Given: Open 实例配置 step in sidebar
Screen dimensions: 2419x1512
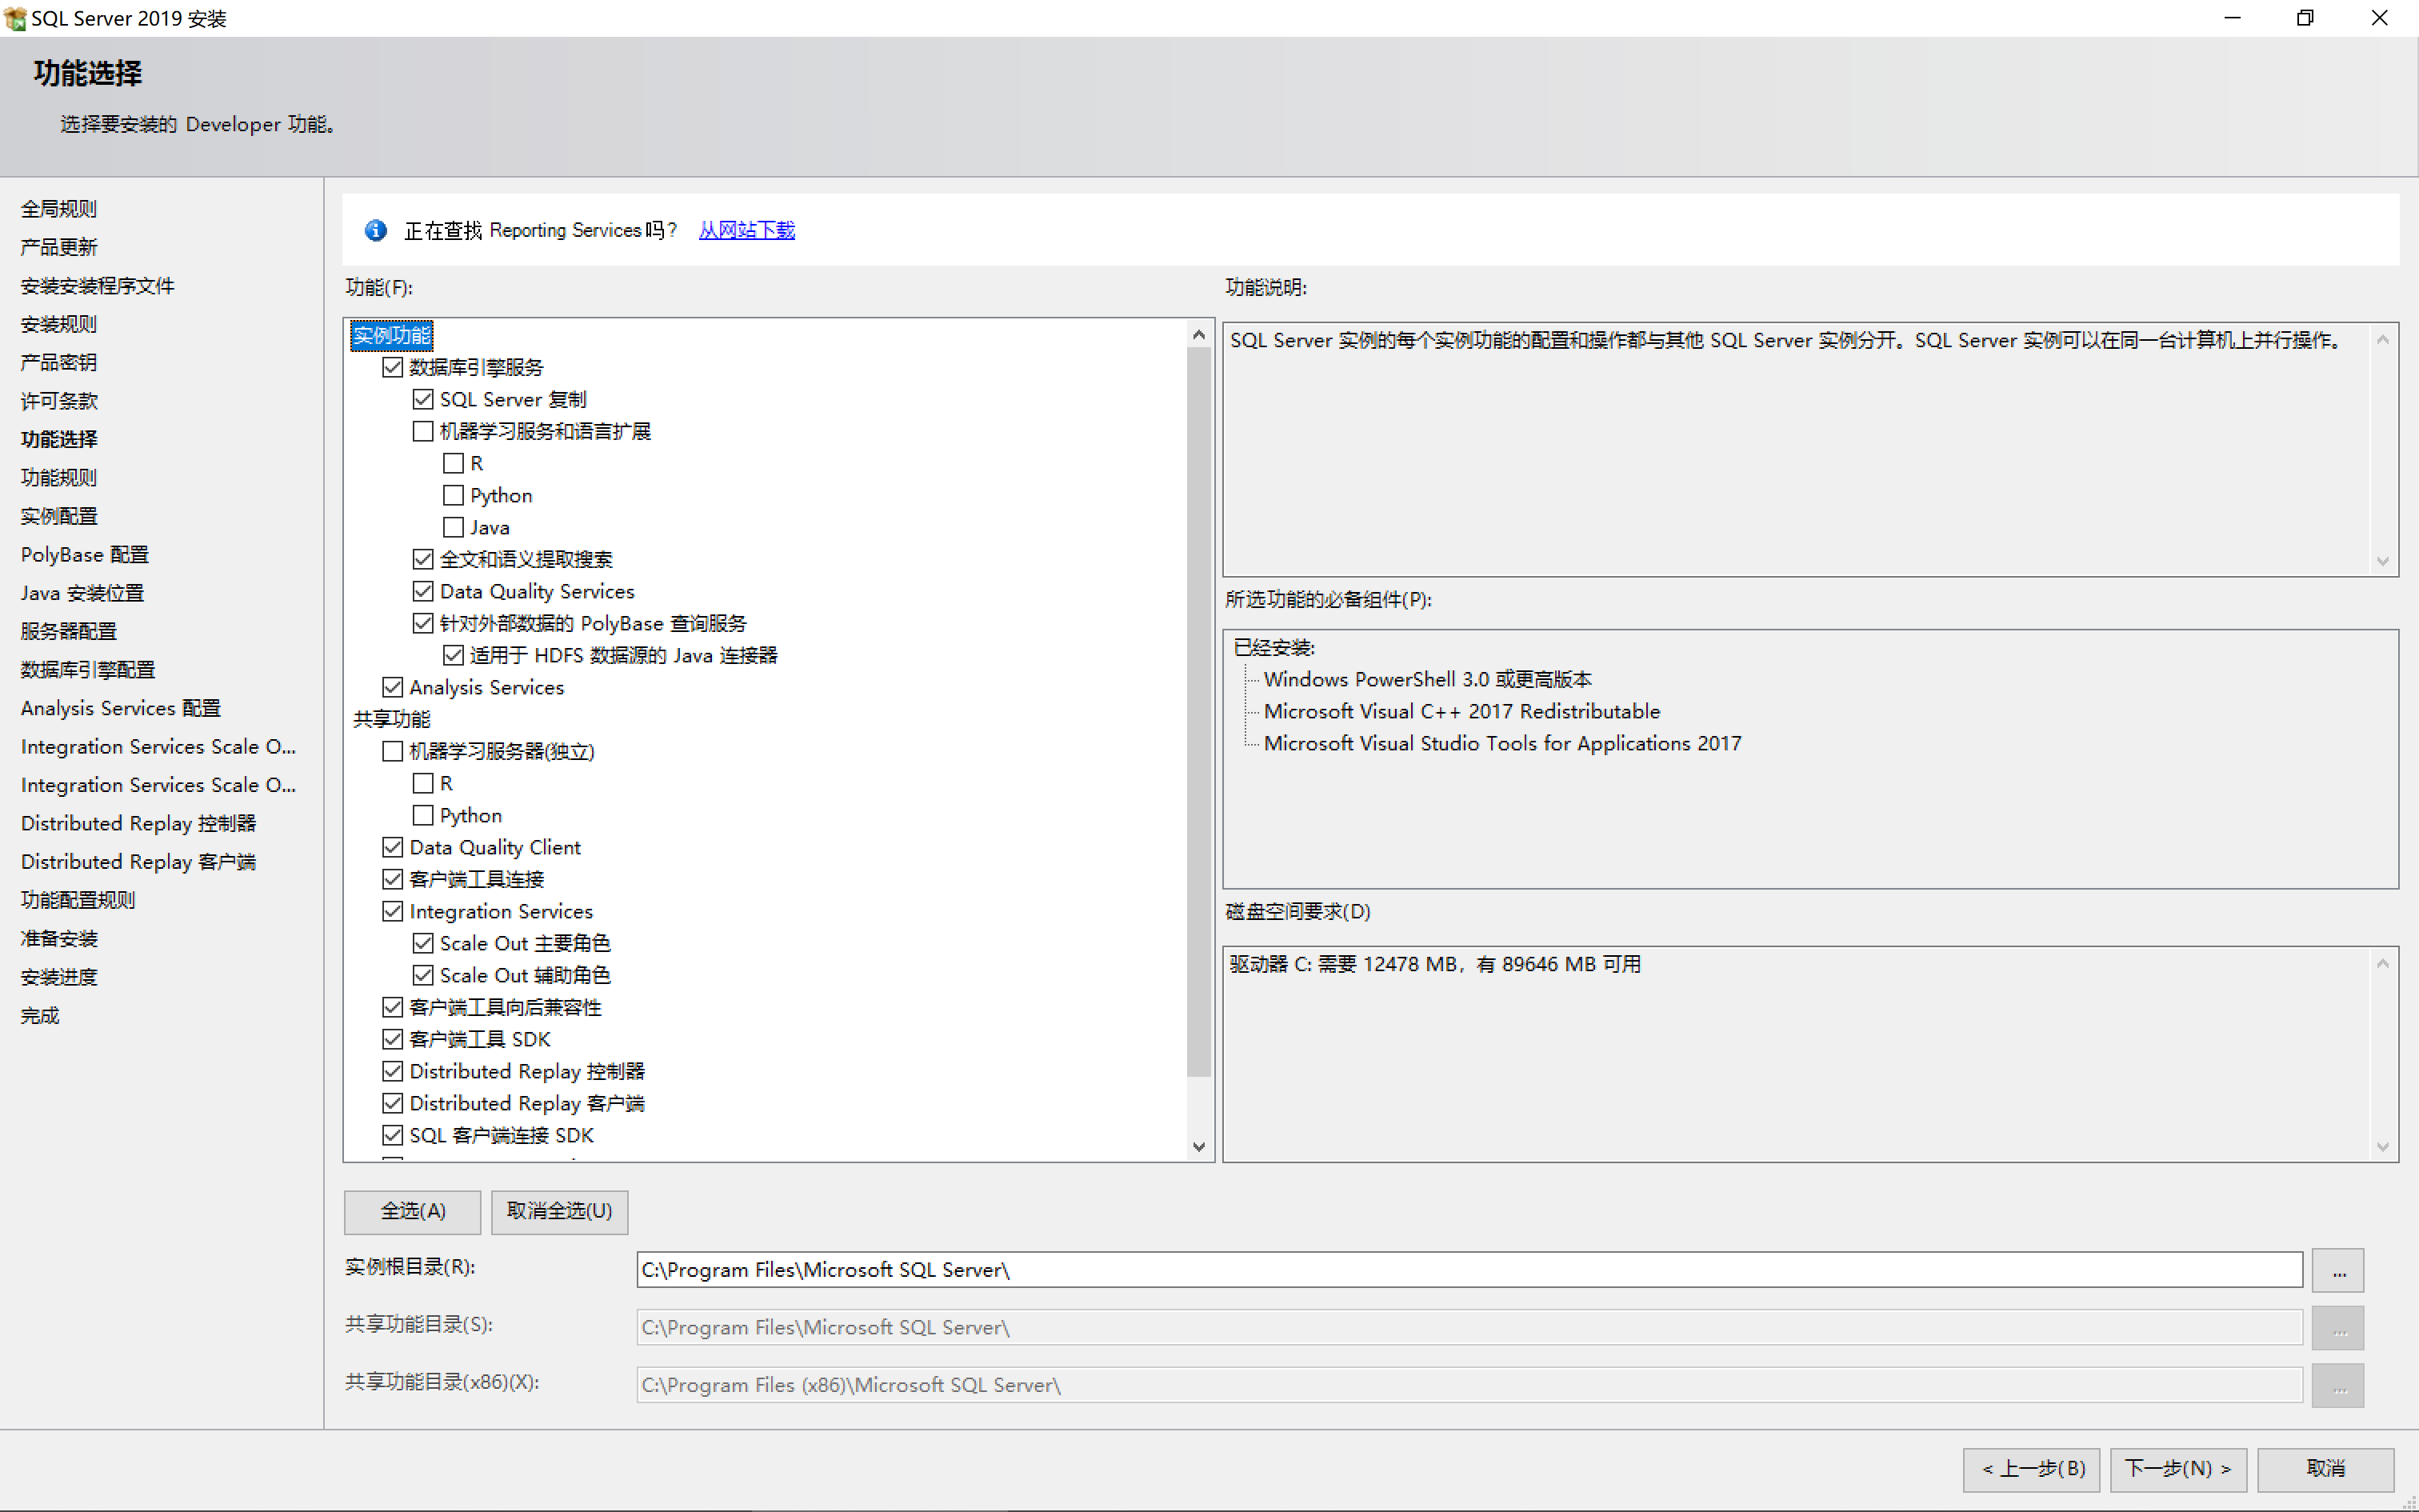Looking at the screenshot, I should point(59,516).
